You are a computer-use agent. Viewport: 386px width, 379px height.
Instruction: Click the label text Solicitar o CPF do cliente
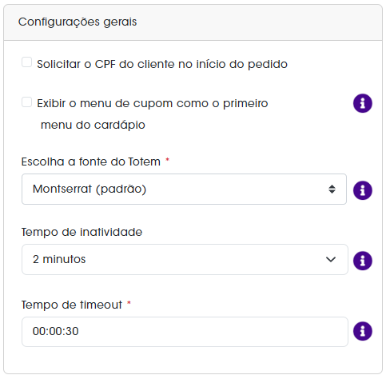click(x=162, y=64)
